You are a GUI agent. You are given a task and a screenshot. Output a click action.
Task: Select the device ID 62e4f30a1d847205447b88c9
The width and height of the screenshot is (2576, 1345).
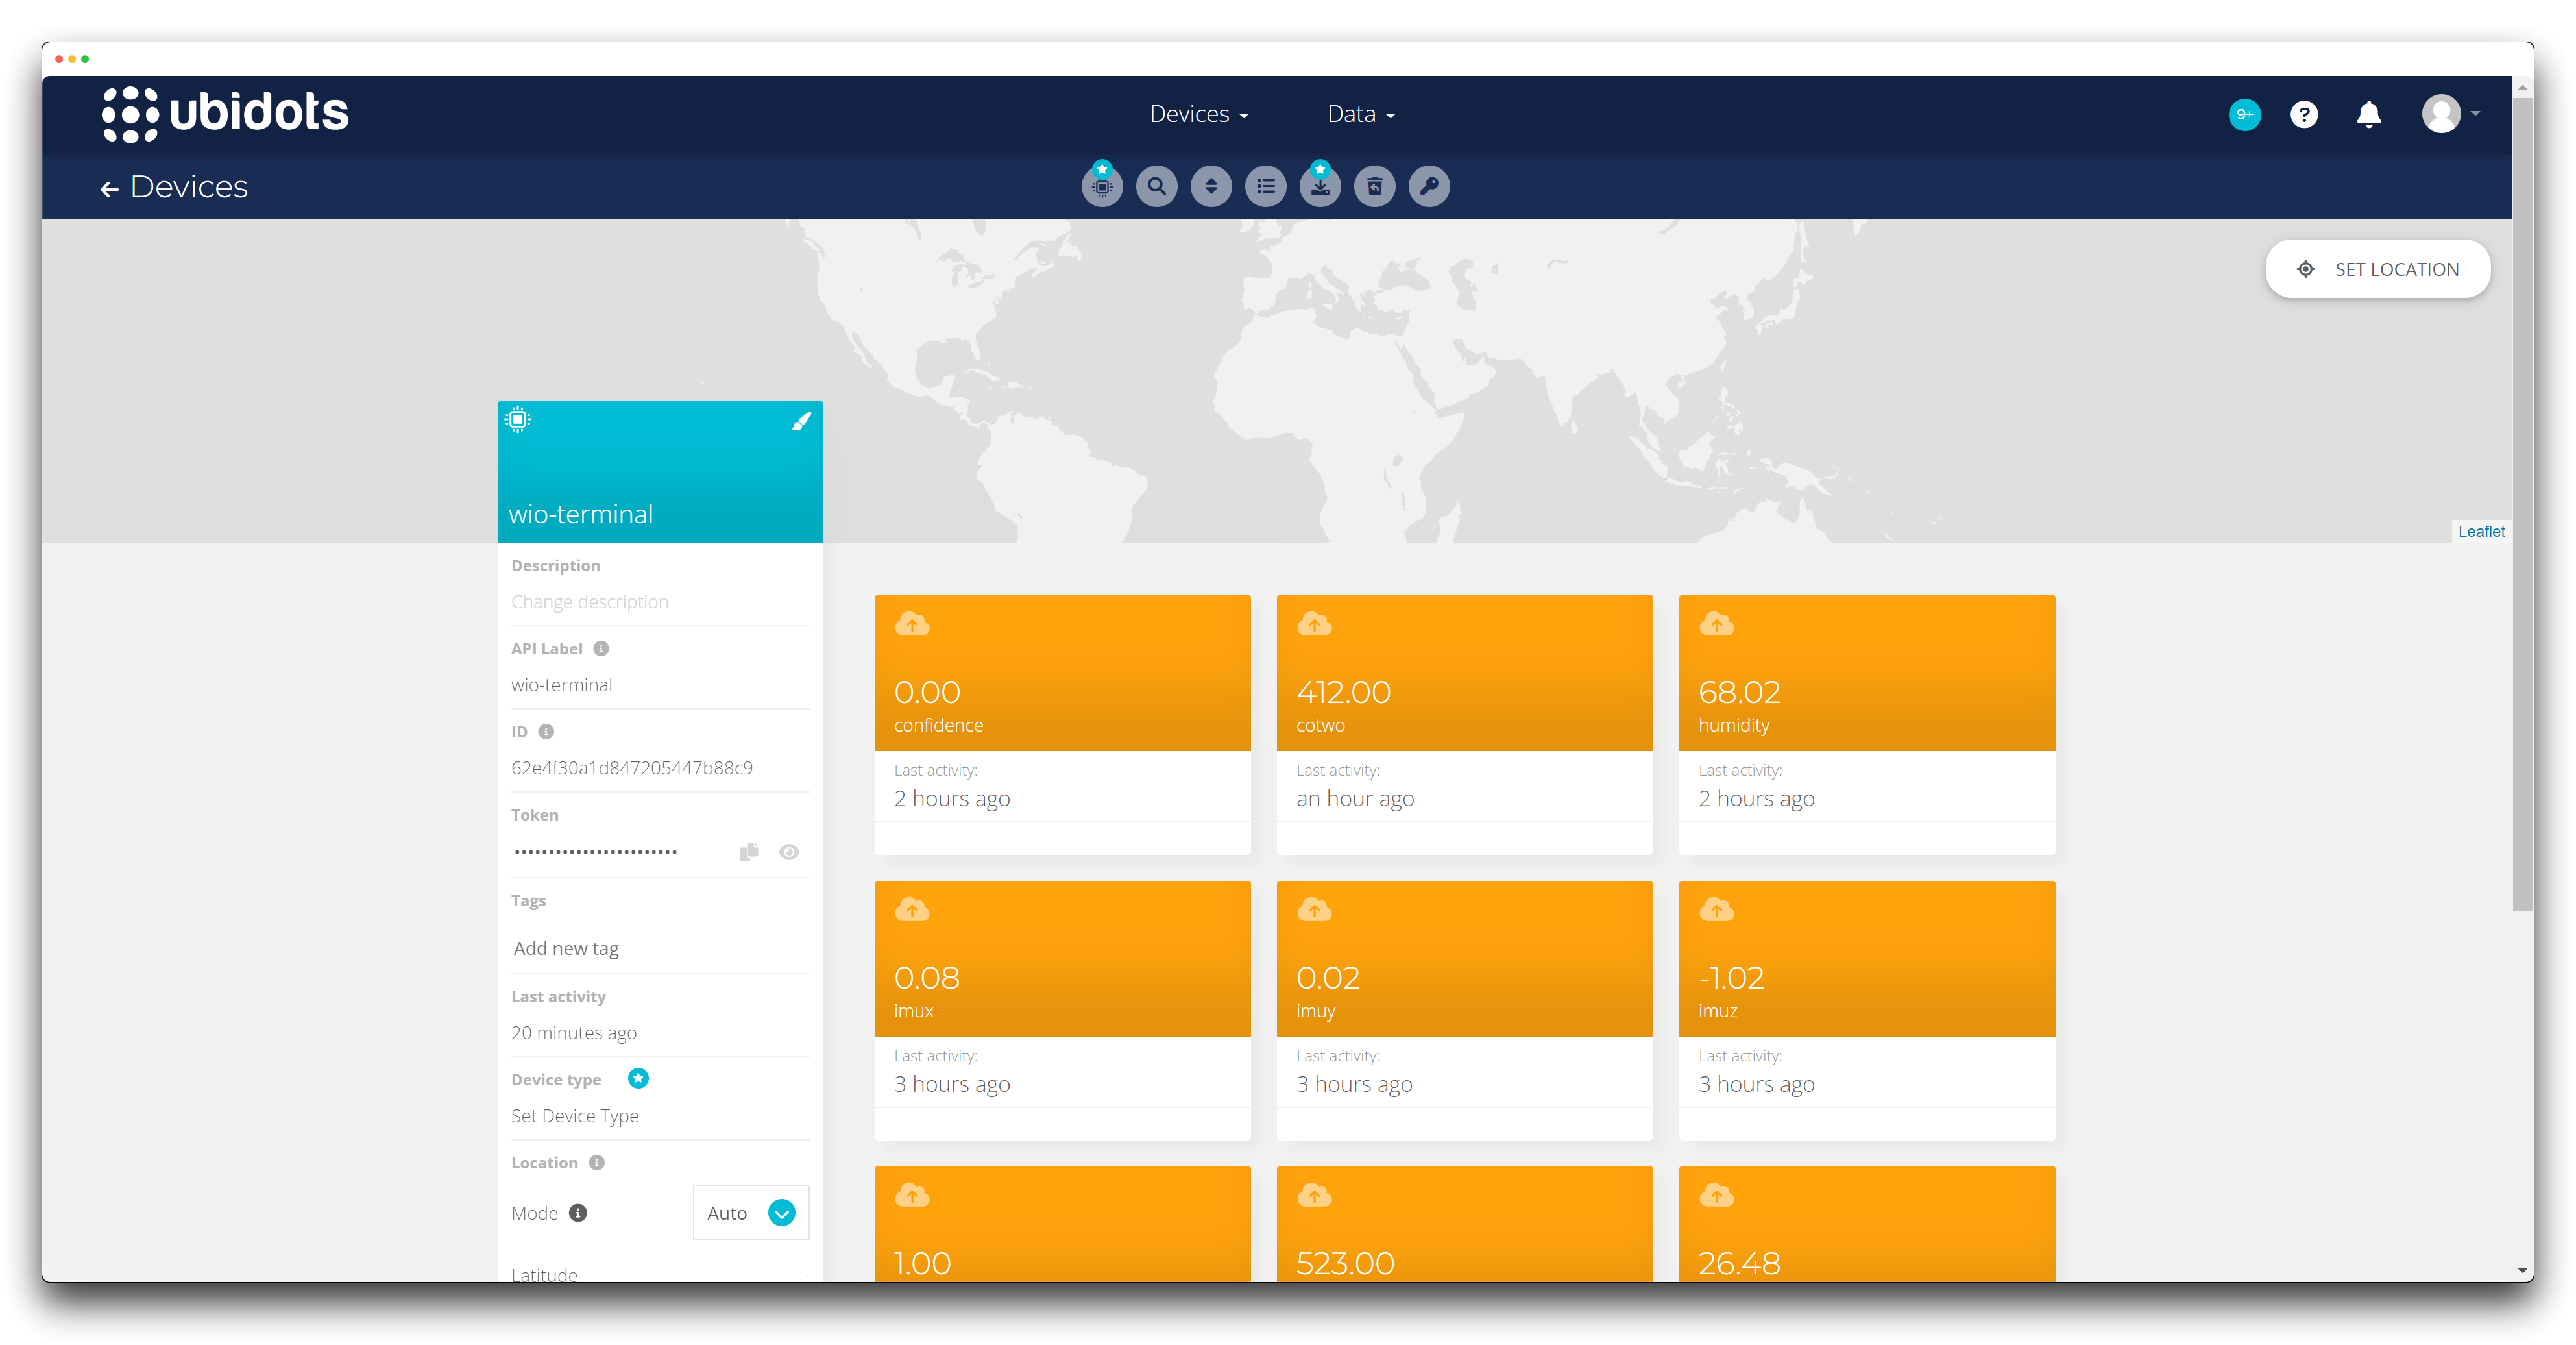coord(632,767)
